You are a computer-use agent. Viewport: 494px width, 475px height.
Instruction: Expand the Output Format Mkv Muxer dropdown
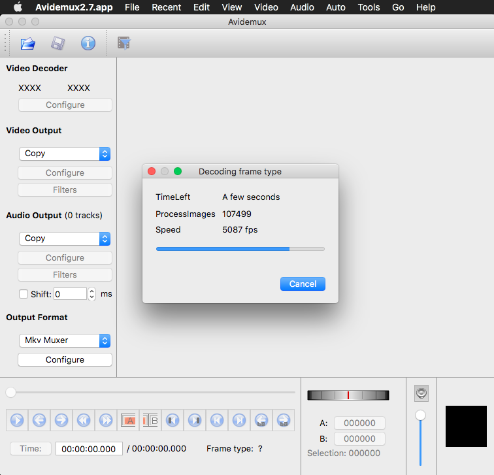[x=65, y=340]
